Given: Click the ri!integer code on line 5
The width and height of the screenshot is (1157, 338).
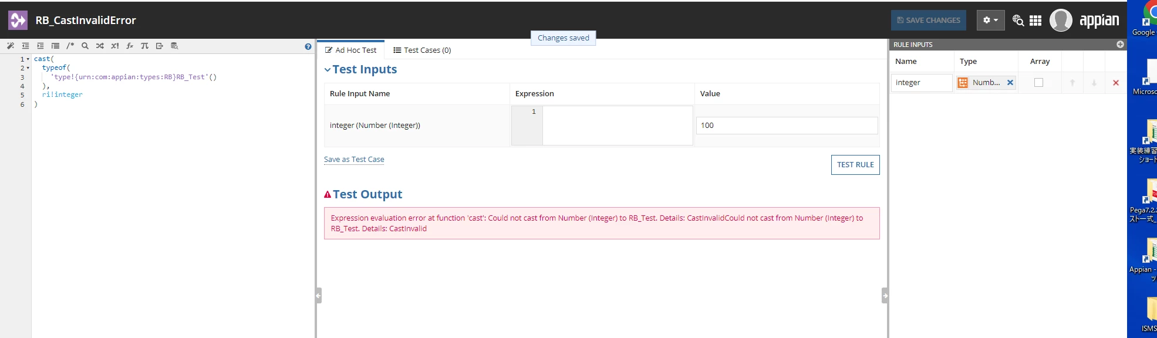Looking at the screenshot, I should pos(62,94).
